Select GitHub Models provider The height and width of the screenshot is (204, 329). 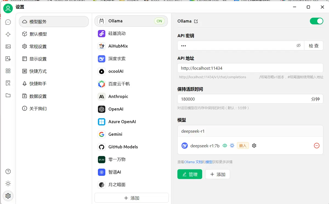point(131,147)
